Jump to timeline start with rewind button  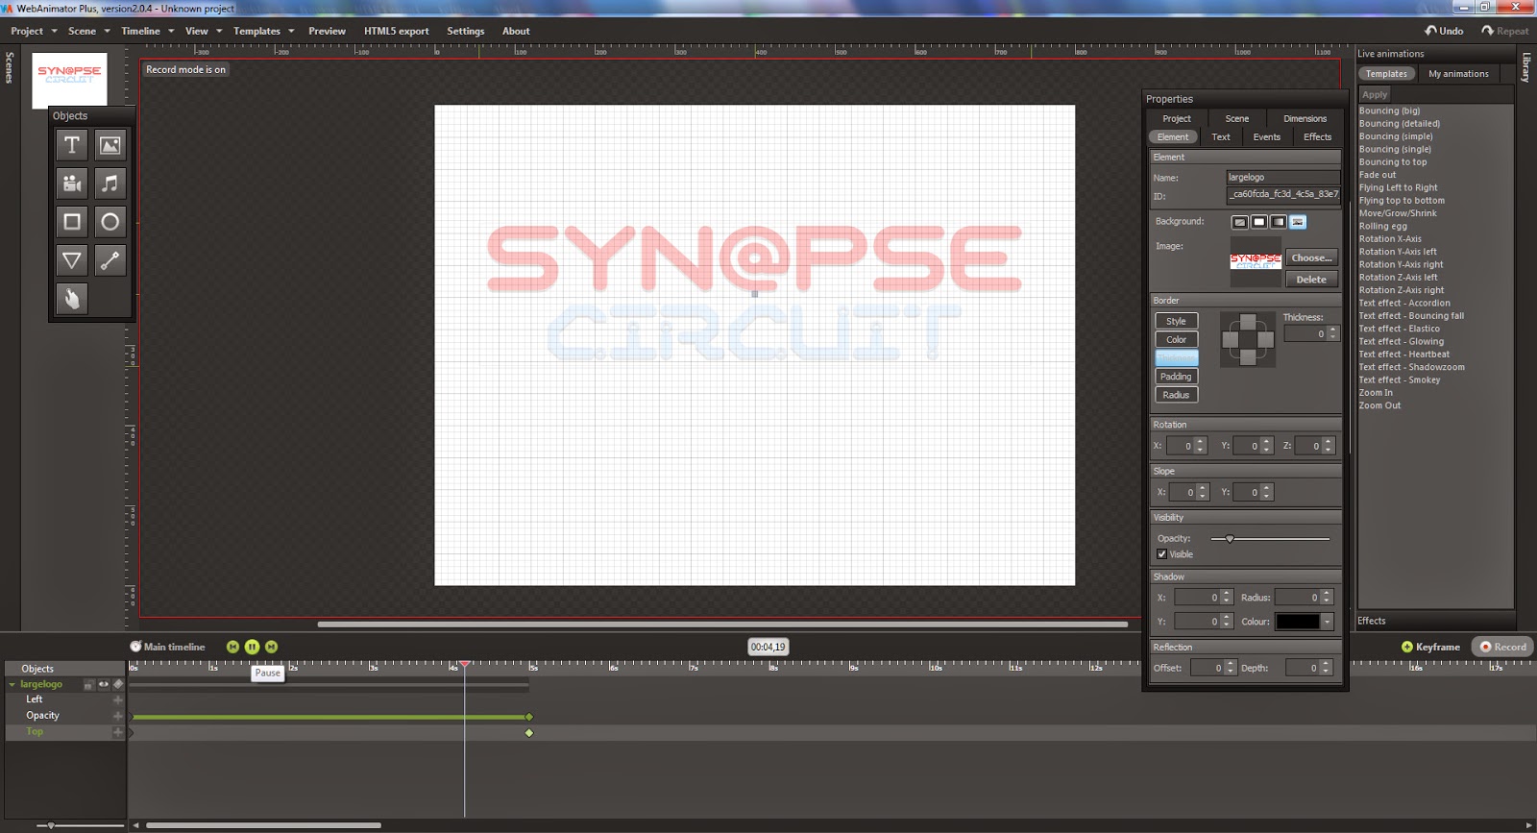pos(232,647)
